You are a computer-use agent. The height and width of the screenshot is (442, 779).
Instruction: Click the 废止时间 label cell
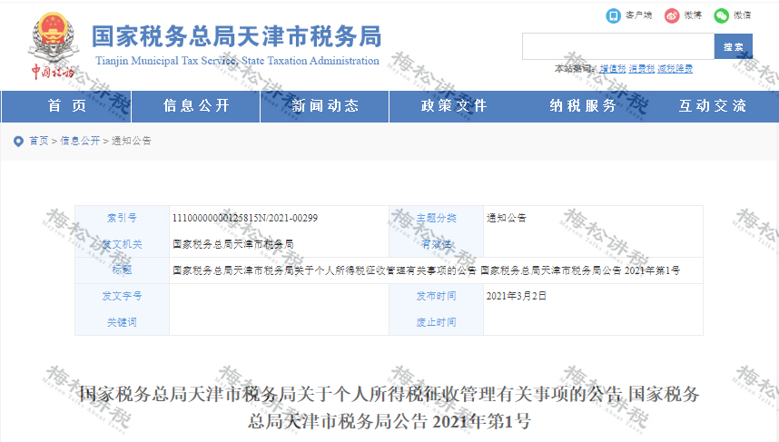pos(436,322)
